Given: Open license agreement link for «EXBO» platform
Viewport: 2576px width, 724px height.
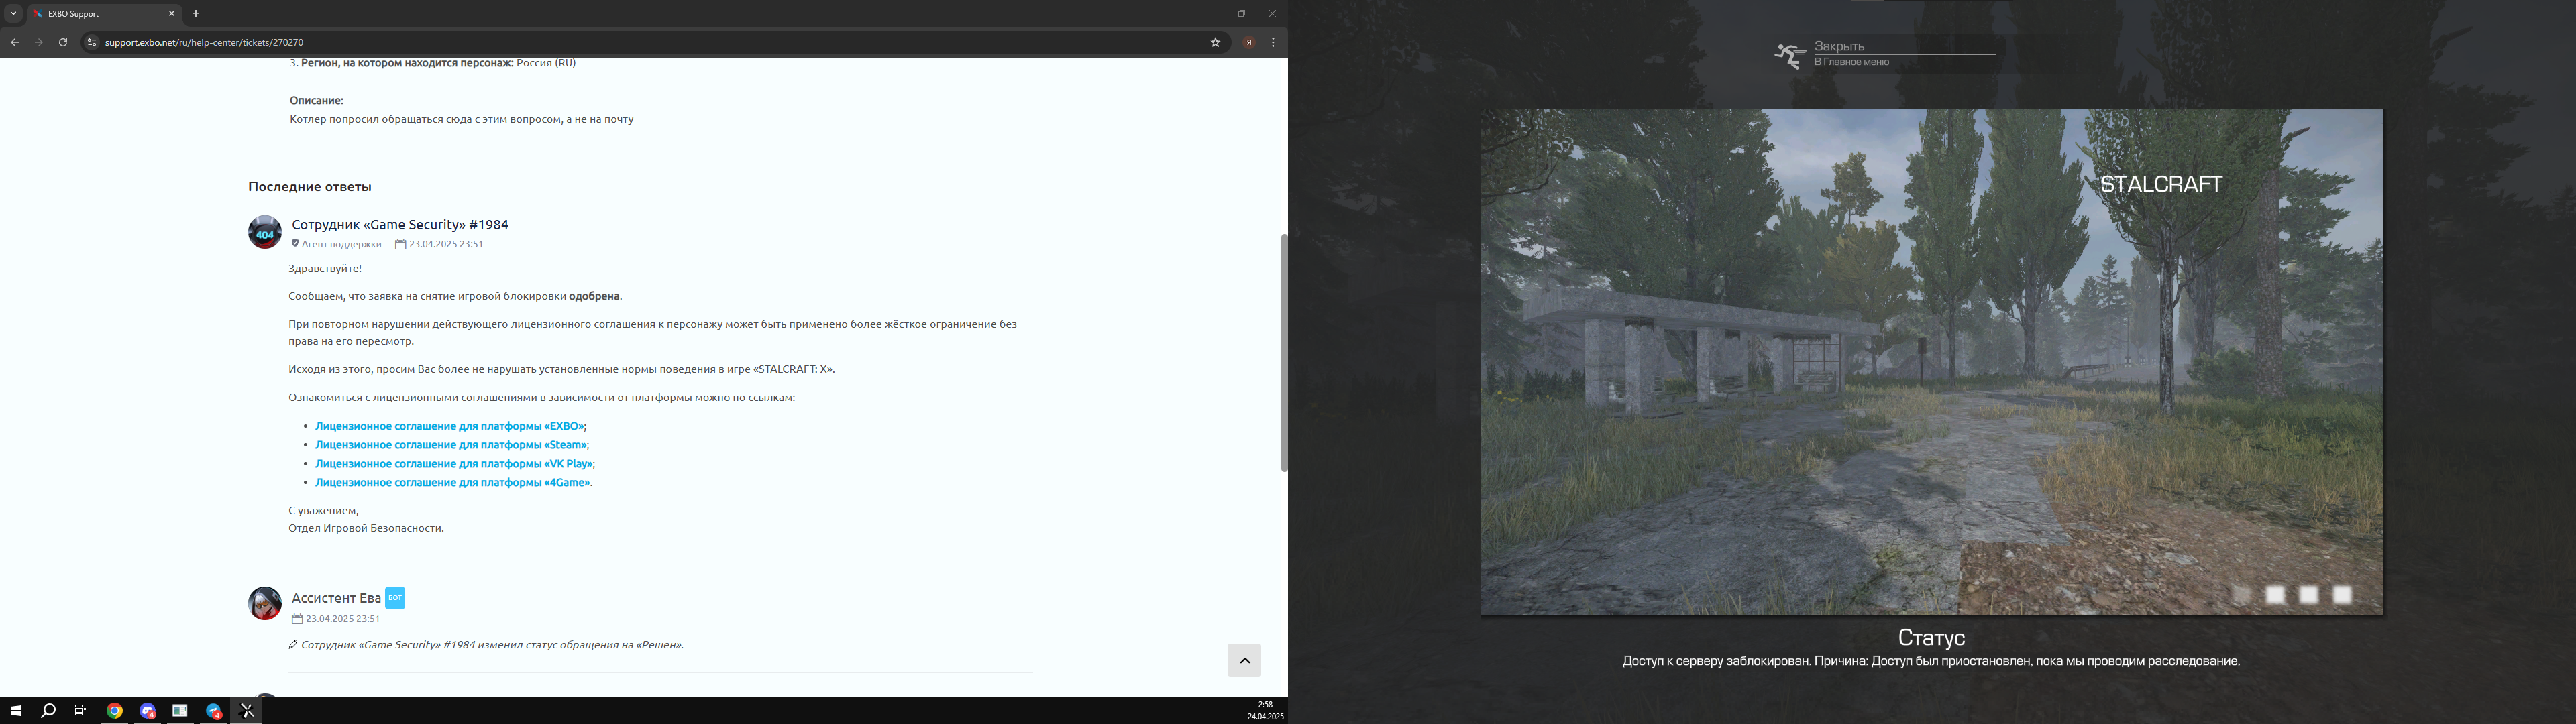Looking at the screenshot, I should click(450, 426).
